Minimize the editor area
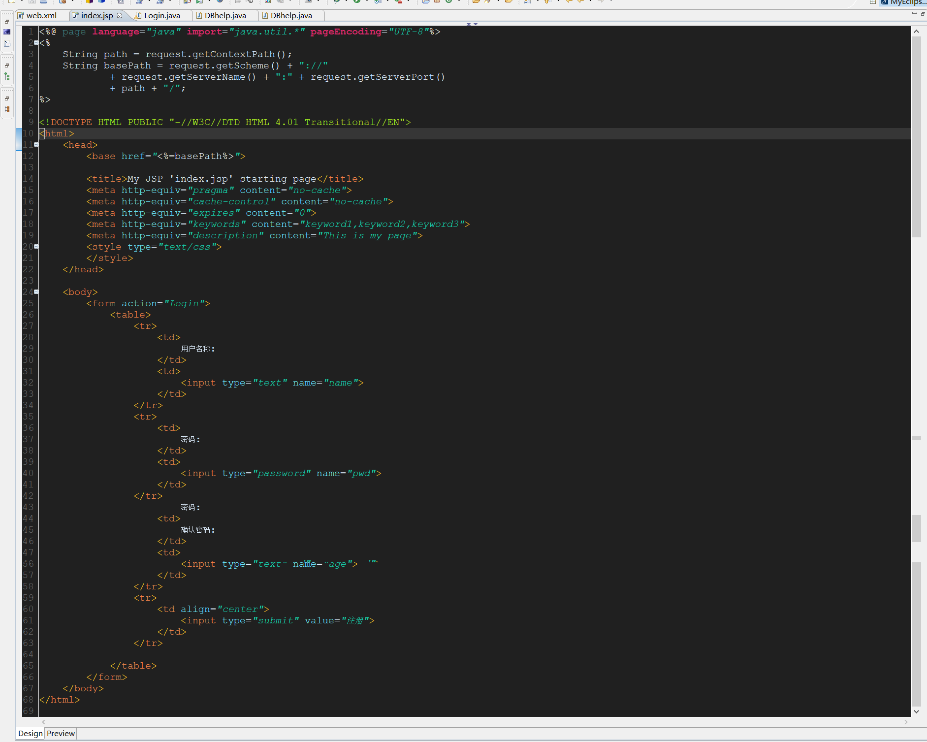927x742 pixels. [x=914, y=13]
